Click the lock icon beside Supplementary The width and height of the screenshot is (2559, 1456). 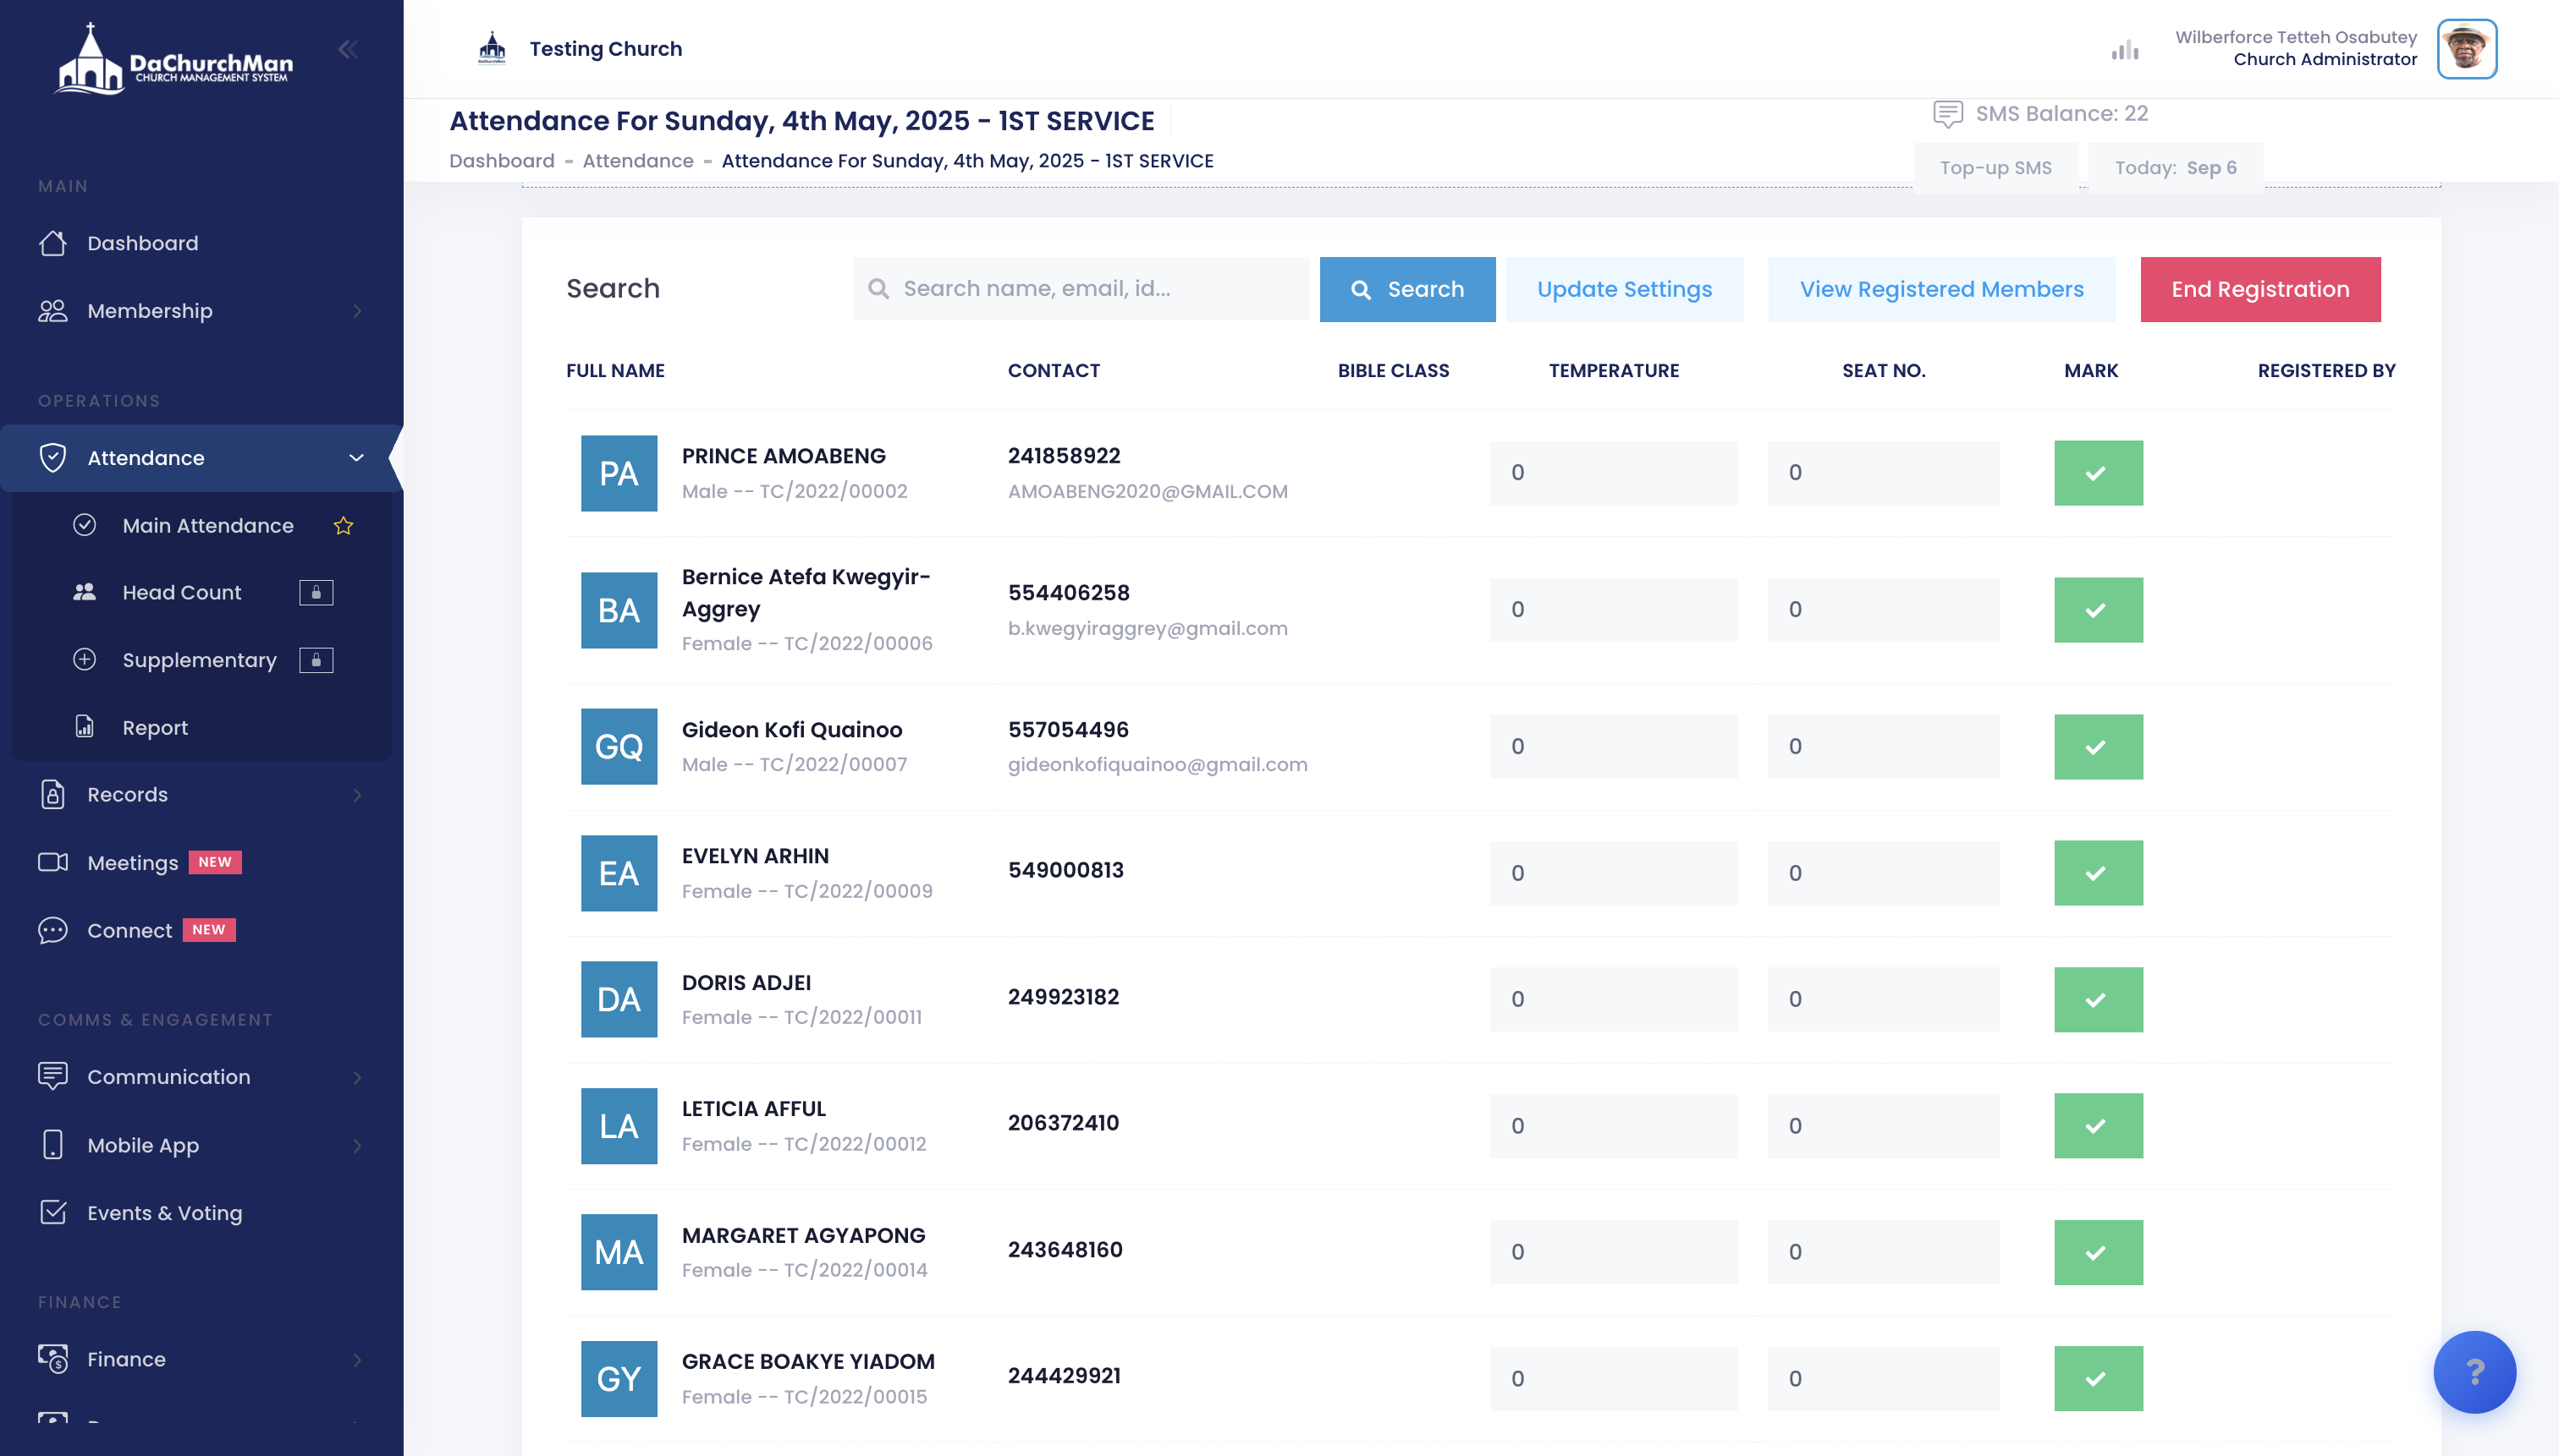coord(316,660)
